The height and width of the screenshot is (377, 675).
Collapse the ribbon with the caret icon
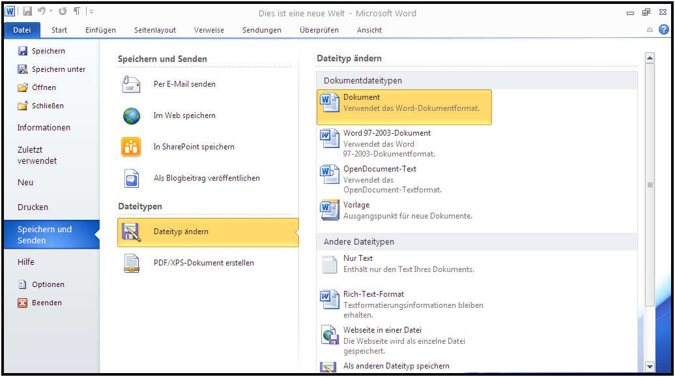[650, 30]
